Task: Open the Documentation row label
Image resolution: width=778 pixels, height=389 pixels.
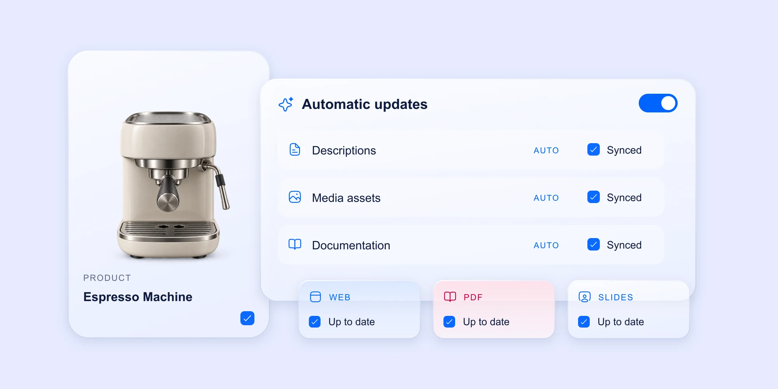Action: coord(351,245)
